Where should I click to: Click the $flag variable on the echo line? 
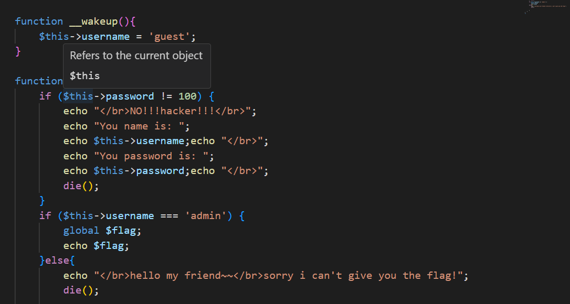click(x=109, y=246)
